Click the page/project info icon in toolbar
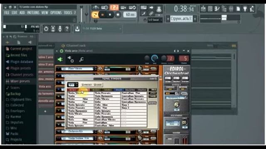The width and height of the screenshot is (266, 149). pos(238,9)
